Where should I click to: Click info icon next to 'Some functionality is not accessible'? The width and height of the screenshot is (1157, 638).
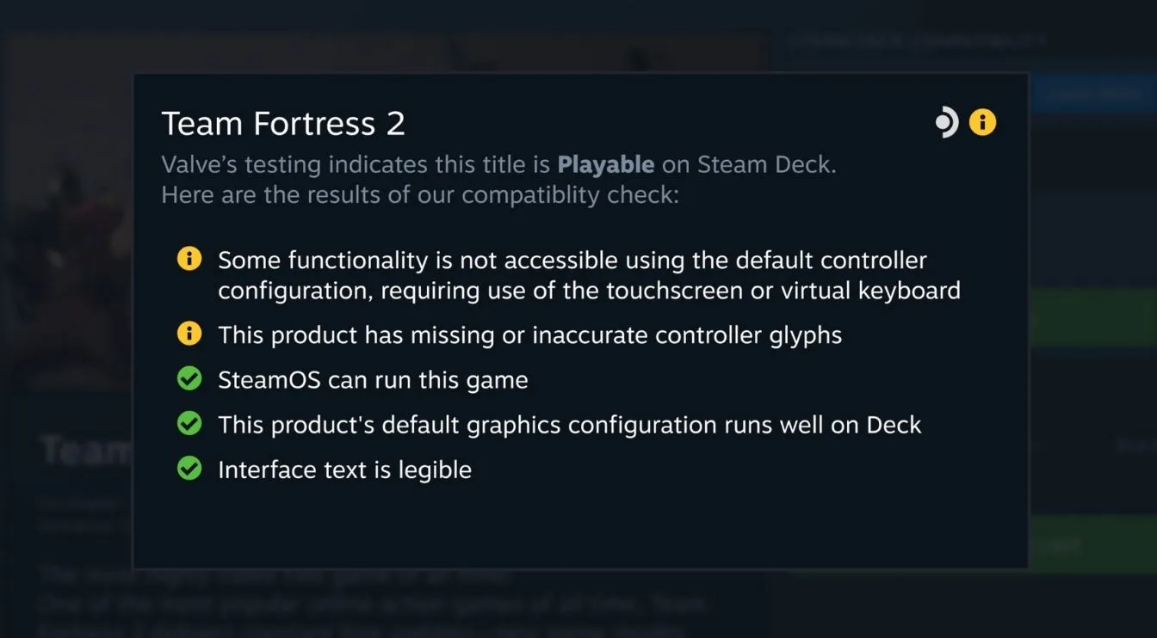click(x=189, y=259)
